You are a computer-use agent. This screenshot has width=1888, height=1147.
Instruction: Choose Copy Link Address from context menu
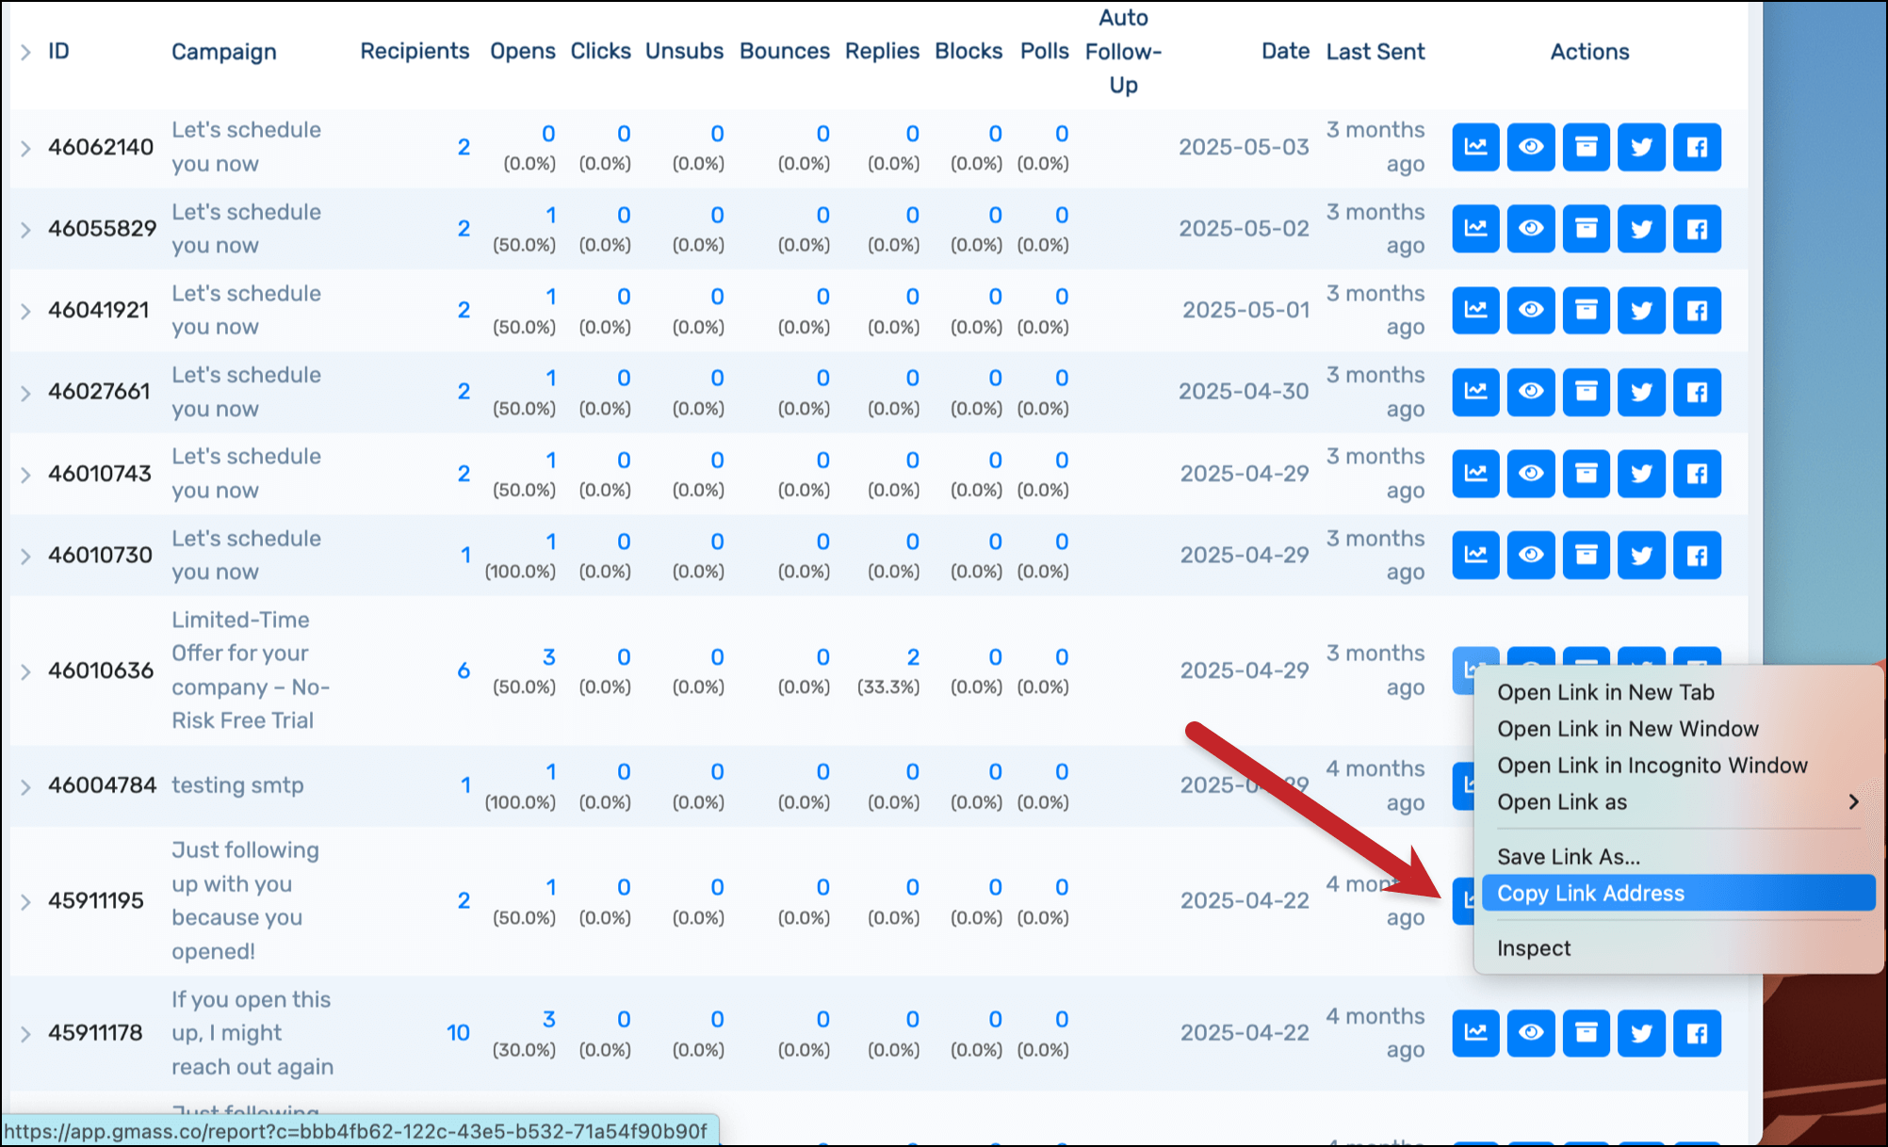coord(1590,893)
